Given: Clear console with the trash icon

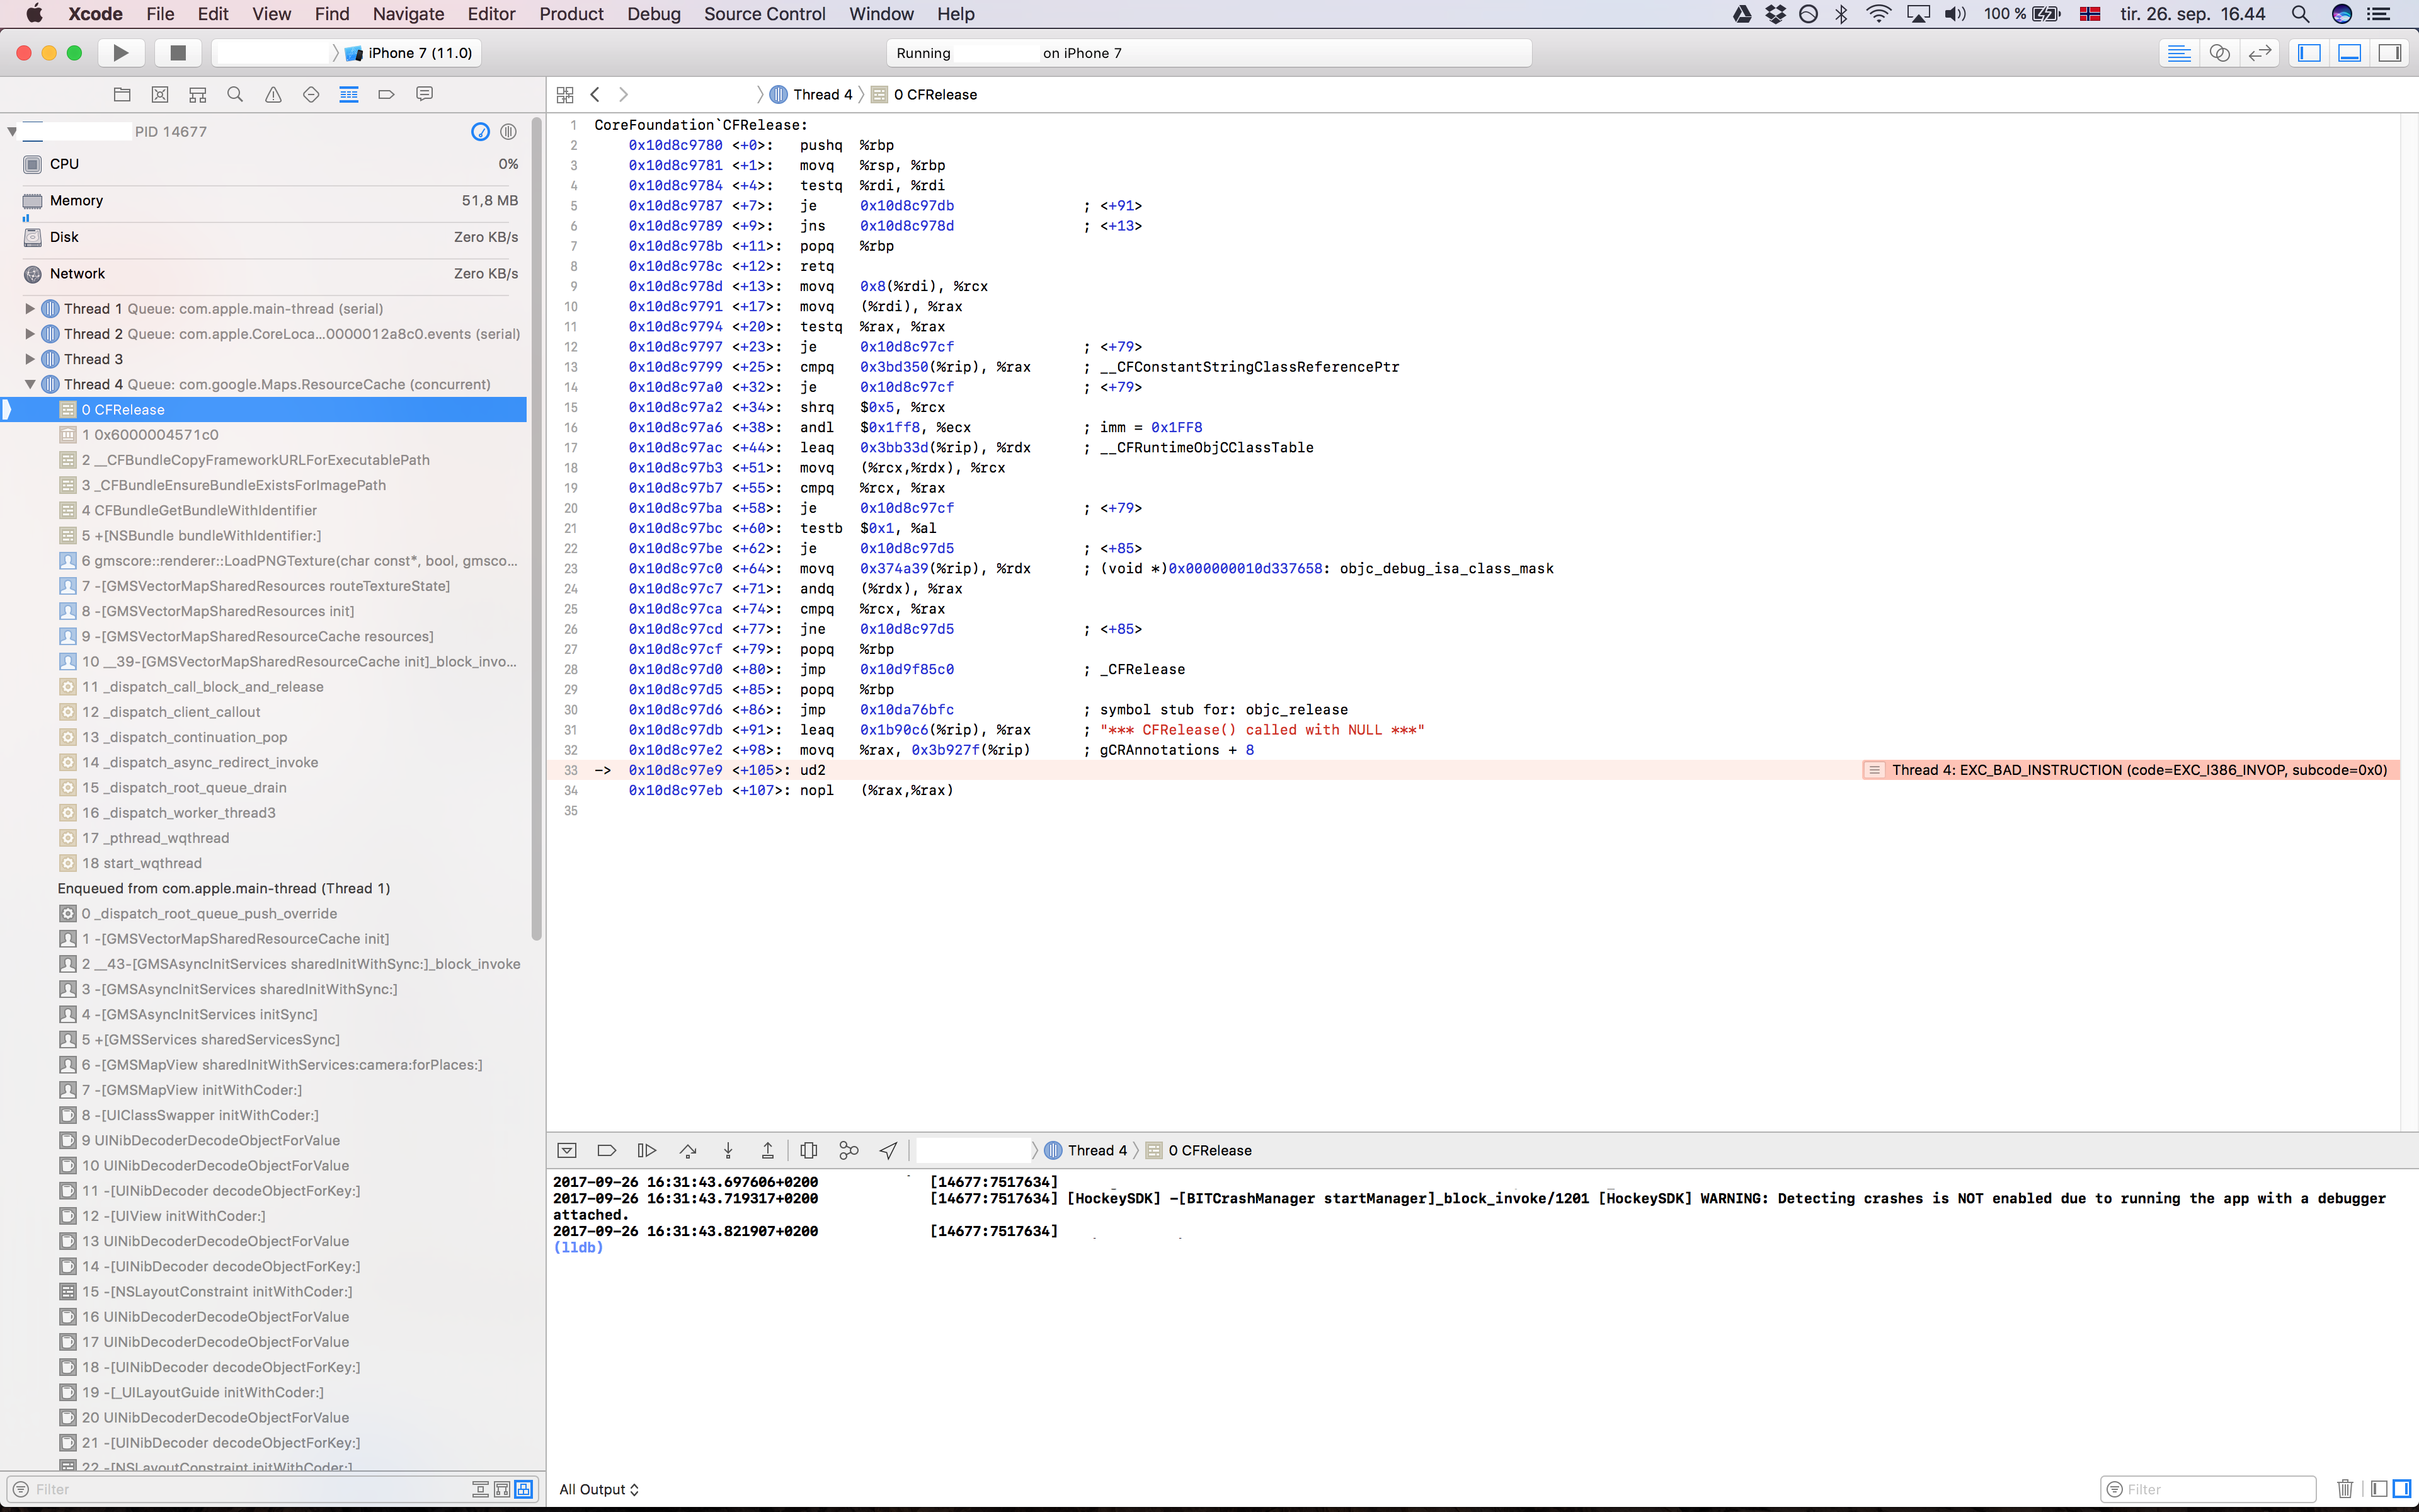Looking at the screenshot, I should 2345,1489.
